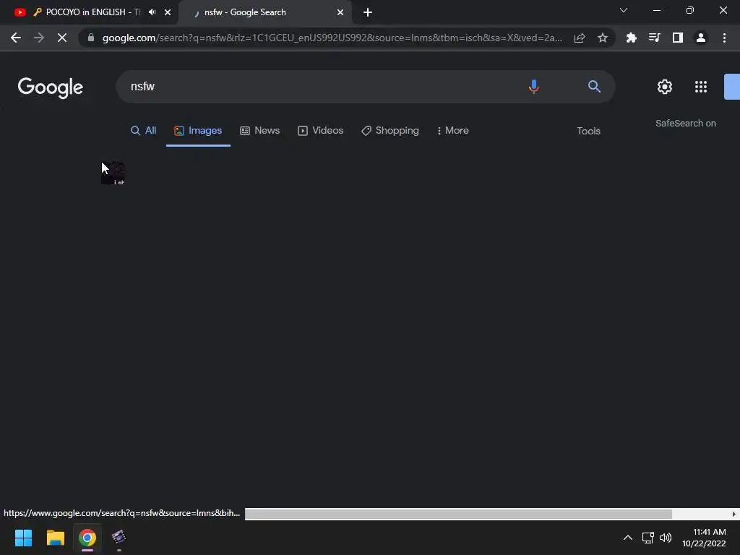740x555 pixels.
Task: Close the POCOYO in ENGLISH tab
Action: tap(168, 12)
